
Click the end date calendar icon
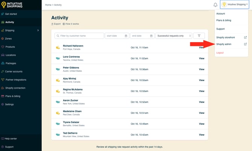pyautogui.click(x=151, y=36)
